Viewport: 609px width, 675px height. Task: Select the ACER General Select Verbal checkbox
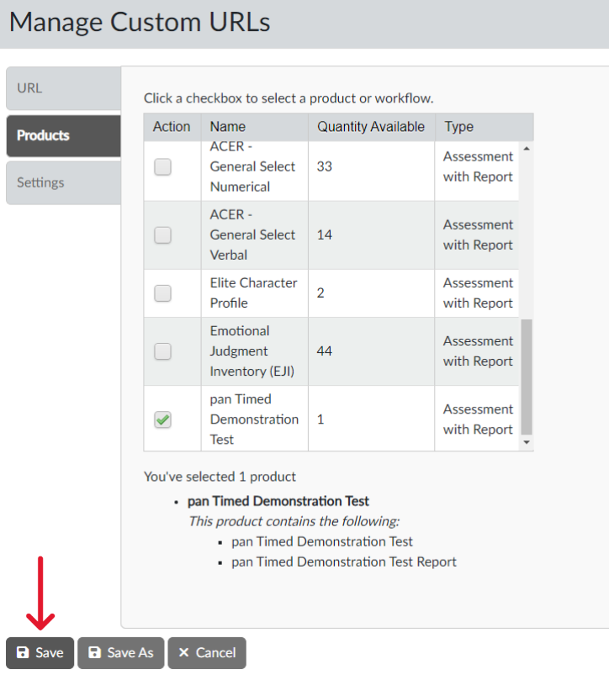[163, 235]
